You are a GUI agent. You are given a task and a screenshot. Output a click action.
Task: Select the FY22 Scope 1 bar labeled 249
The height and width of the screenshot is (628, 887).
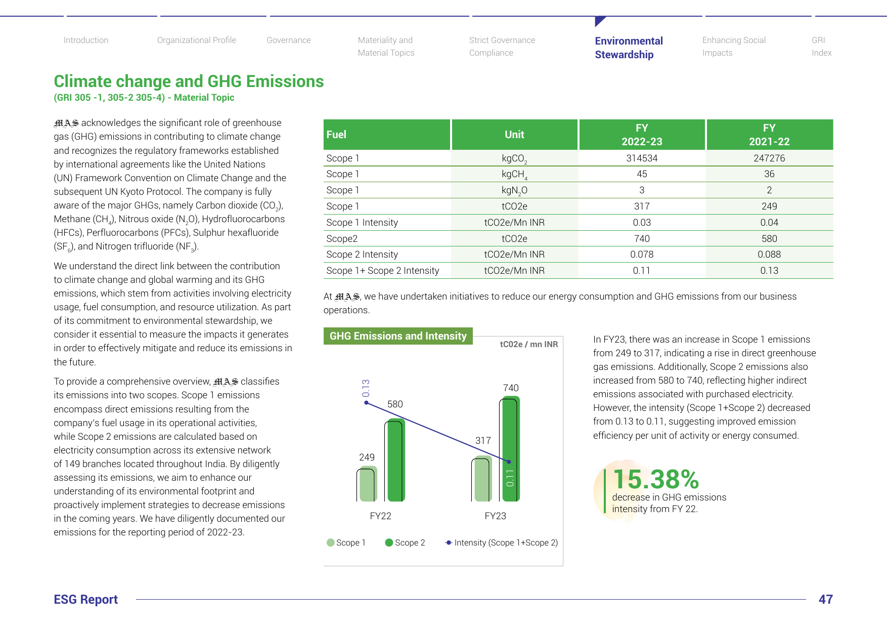[x=368, y=484]
